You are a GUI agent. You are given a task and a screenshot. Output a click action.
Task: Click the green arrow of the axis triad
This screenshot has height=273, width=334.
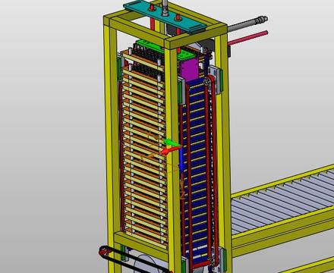(x=171, y=142)
